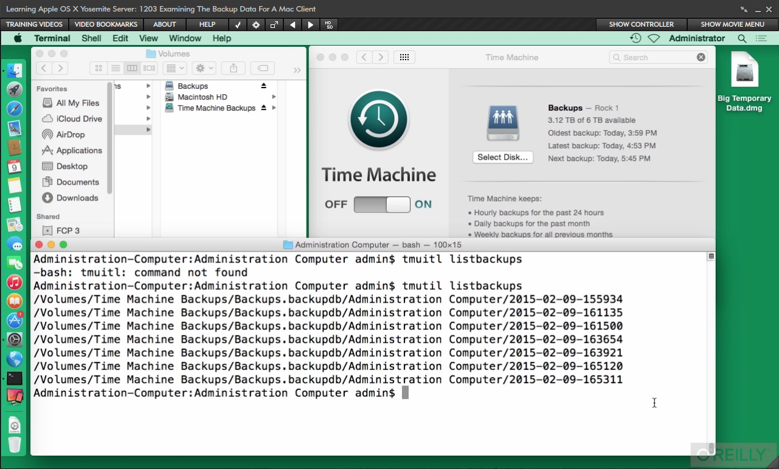779x469 pixels.
Task: Open Help menu in Terminal menu bar
Action: [x=222, y=38]
